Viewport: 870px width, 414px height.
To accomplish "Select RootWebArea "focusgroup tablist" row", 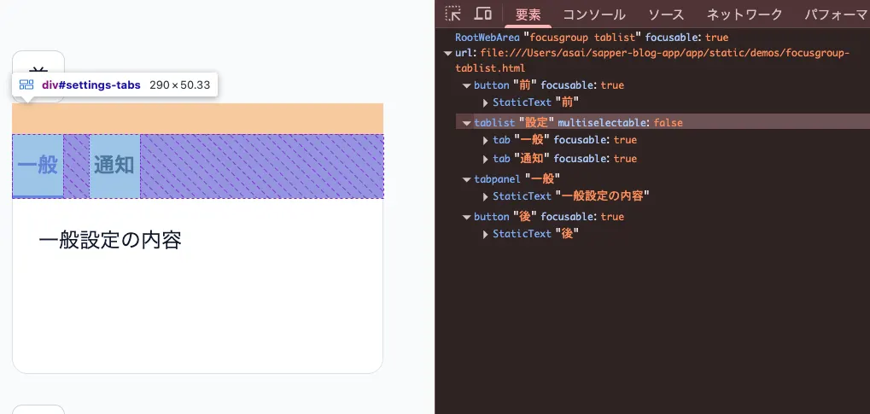I will coord(592,38).
